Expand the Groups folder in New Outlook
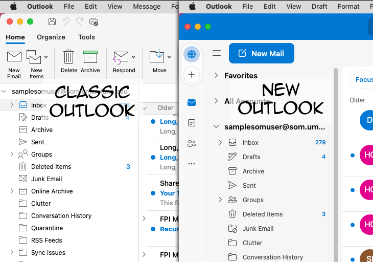373x262 pixels. tap(220, 200)
